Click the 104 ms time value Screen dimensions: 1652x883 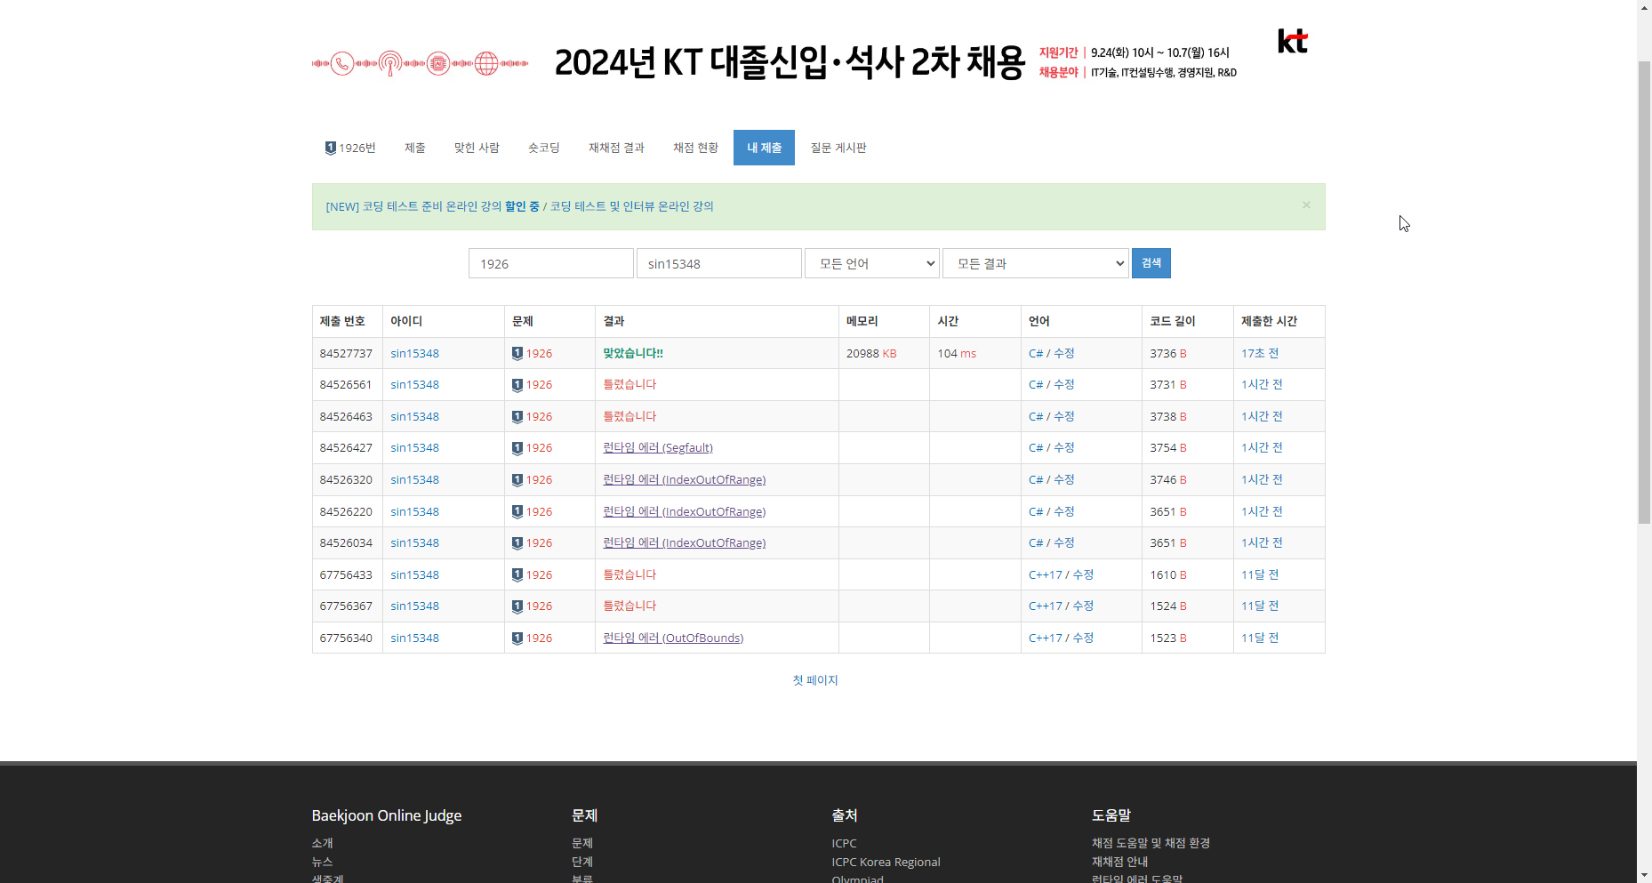point(957,353)
